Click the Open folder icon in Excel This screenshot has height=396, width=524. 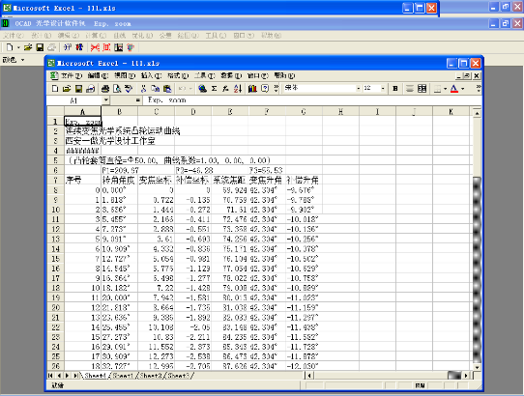click(x=67, y=89)
